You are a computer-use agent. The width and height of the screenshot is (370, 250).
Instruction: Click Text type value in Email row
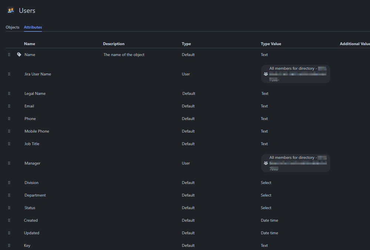[264, 106]
